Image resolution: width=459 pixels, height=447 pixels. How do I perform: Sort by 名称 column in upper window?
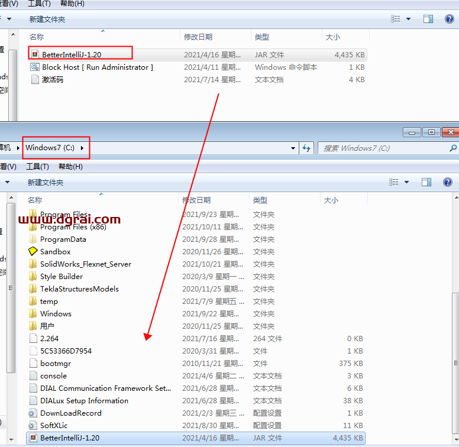point(37,37)
